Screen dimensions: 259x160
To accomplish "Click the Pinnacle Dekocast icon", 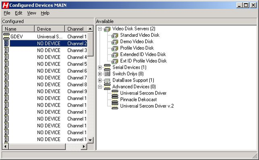I will 115,99.
